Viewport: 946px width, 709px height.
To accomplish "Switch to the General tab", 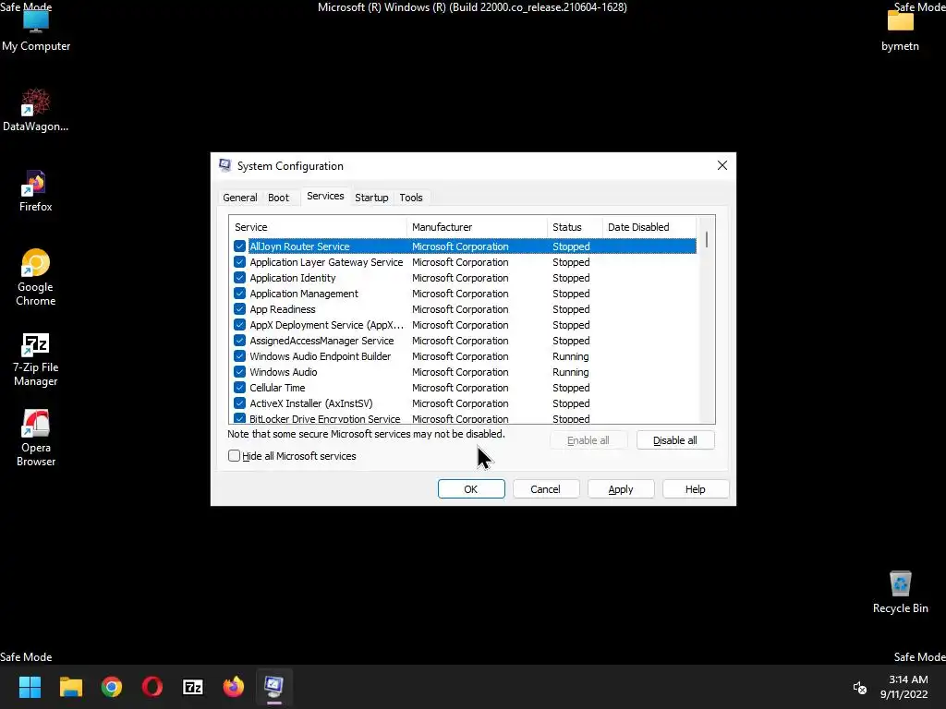I will (239, 198).
